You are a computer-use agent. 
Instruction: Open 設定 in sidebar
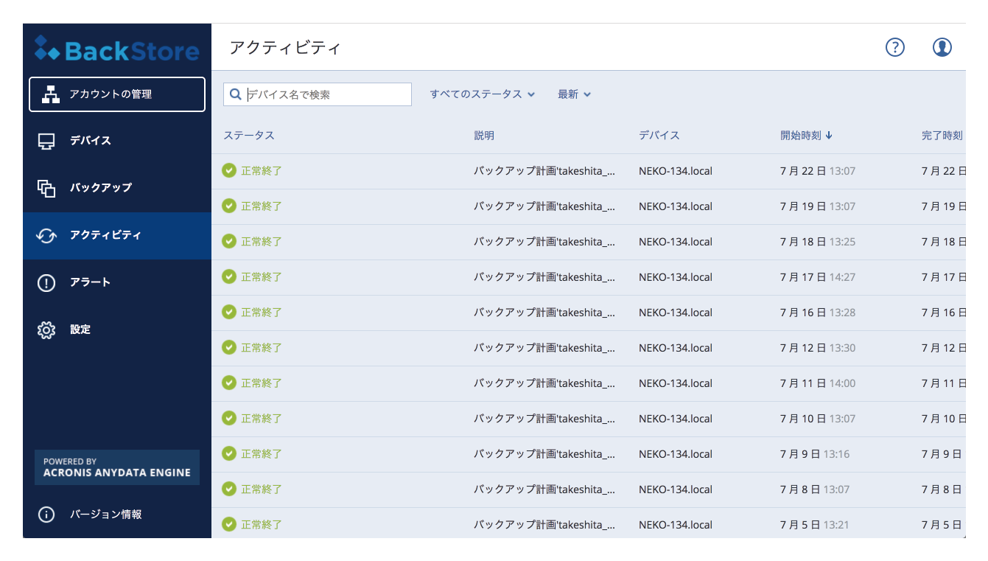[x=117, y=330]
